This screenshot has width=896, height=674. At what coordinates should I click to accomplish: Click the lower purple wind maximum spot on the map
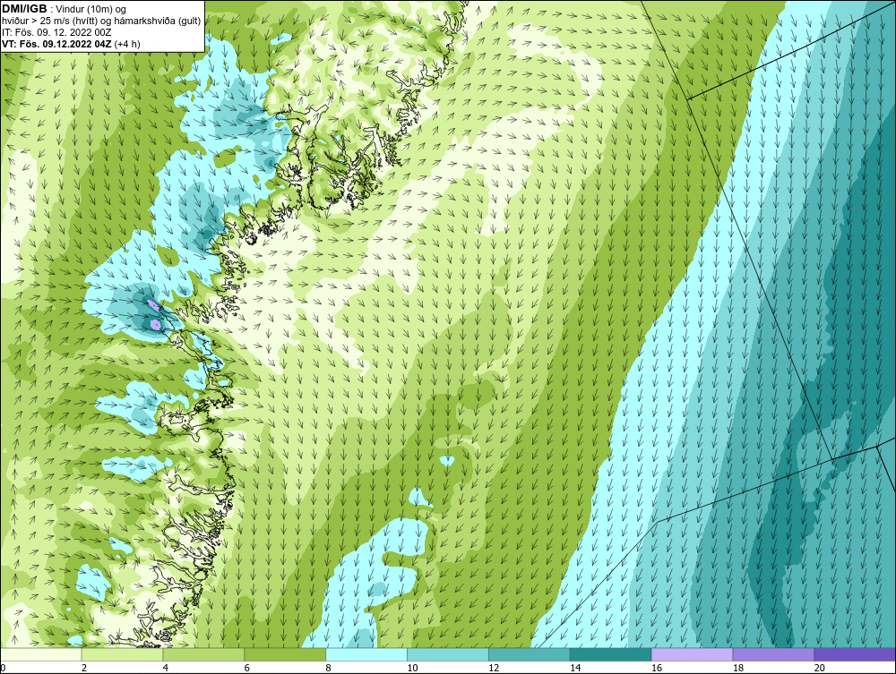(155, 325)
